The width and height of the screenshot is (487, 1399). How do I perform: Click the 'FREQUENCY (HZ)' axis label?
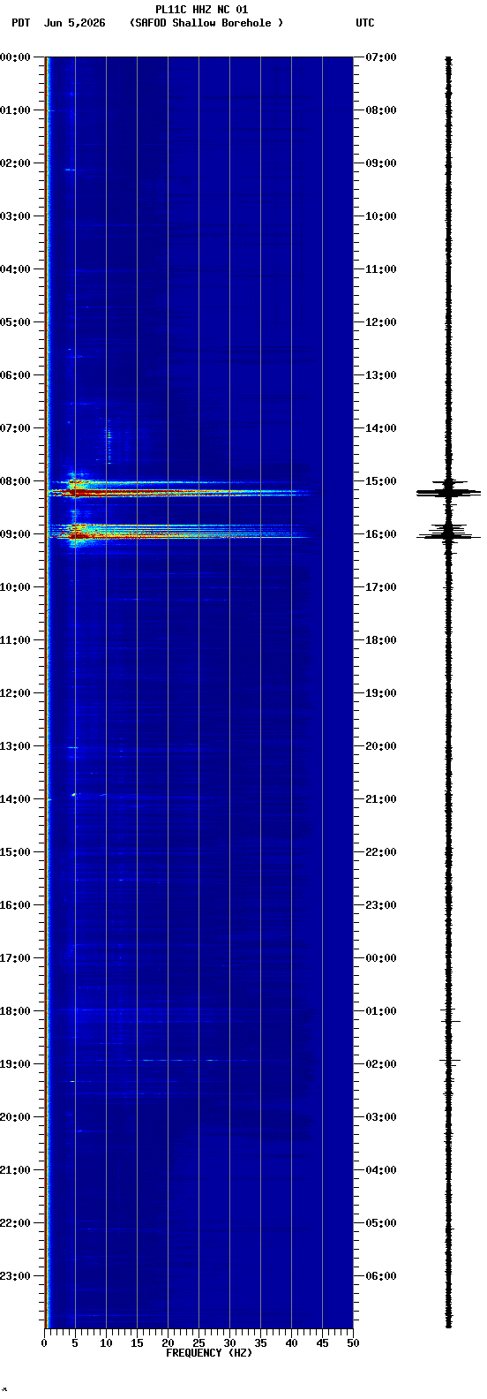click(x=209, y=1353)
